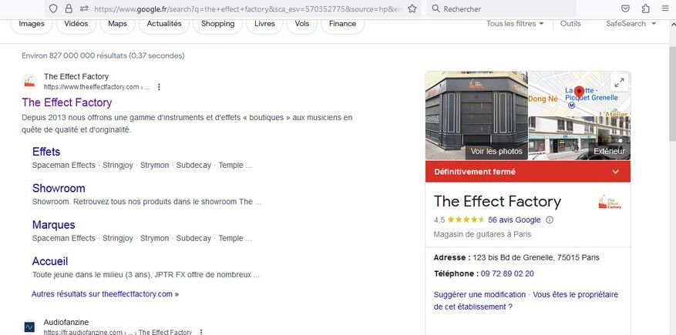Click Suggérer une modification link
The image size is (676, 335).
[479, 294]
